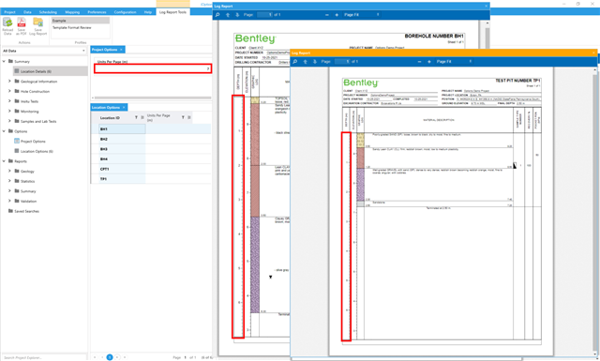Viewport: 600px width, 361px height.
Task: Click the Units Per Page input field
Action: (x=153, y=68)
